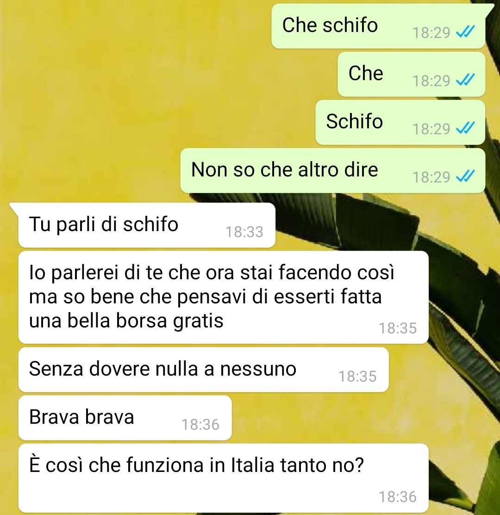Screen dimensions: 500x515
Task: Tap the 18:33 timestamp on received message
Action: tap(244, 232)
